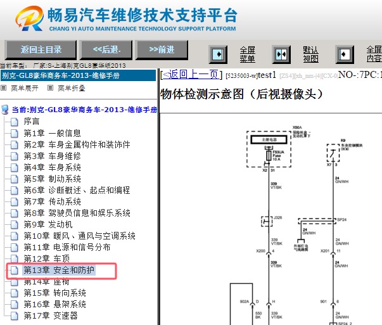Click the full-screen content arrow icon
The height and width of the screenshot is (325, 382).
[345, 54]
